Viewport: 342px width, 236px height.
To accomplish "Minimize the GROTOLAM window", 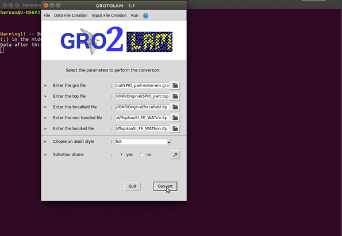I will (52, 5).
